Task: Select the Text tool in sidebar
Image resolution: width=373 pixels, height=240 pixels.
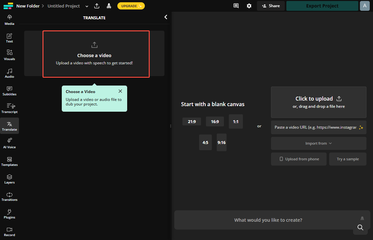Action: (9, 38)
